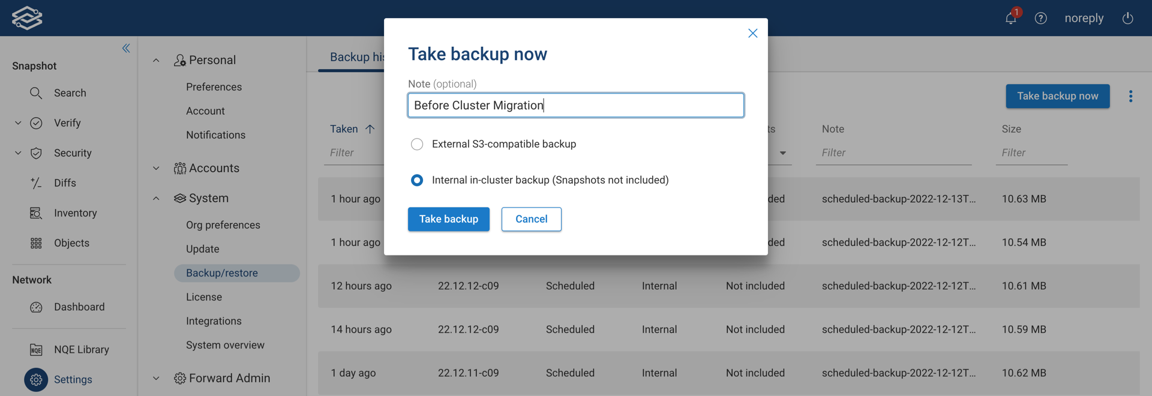Click the Verify checkmark circle icon
The image size is (1152, 396).
pyautogui.click(x=36, y=123)
